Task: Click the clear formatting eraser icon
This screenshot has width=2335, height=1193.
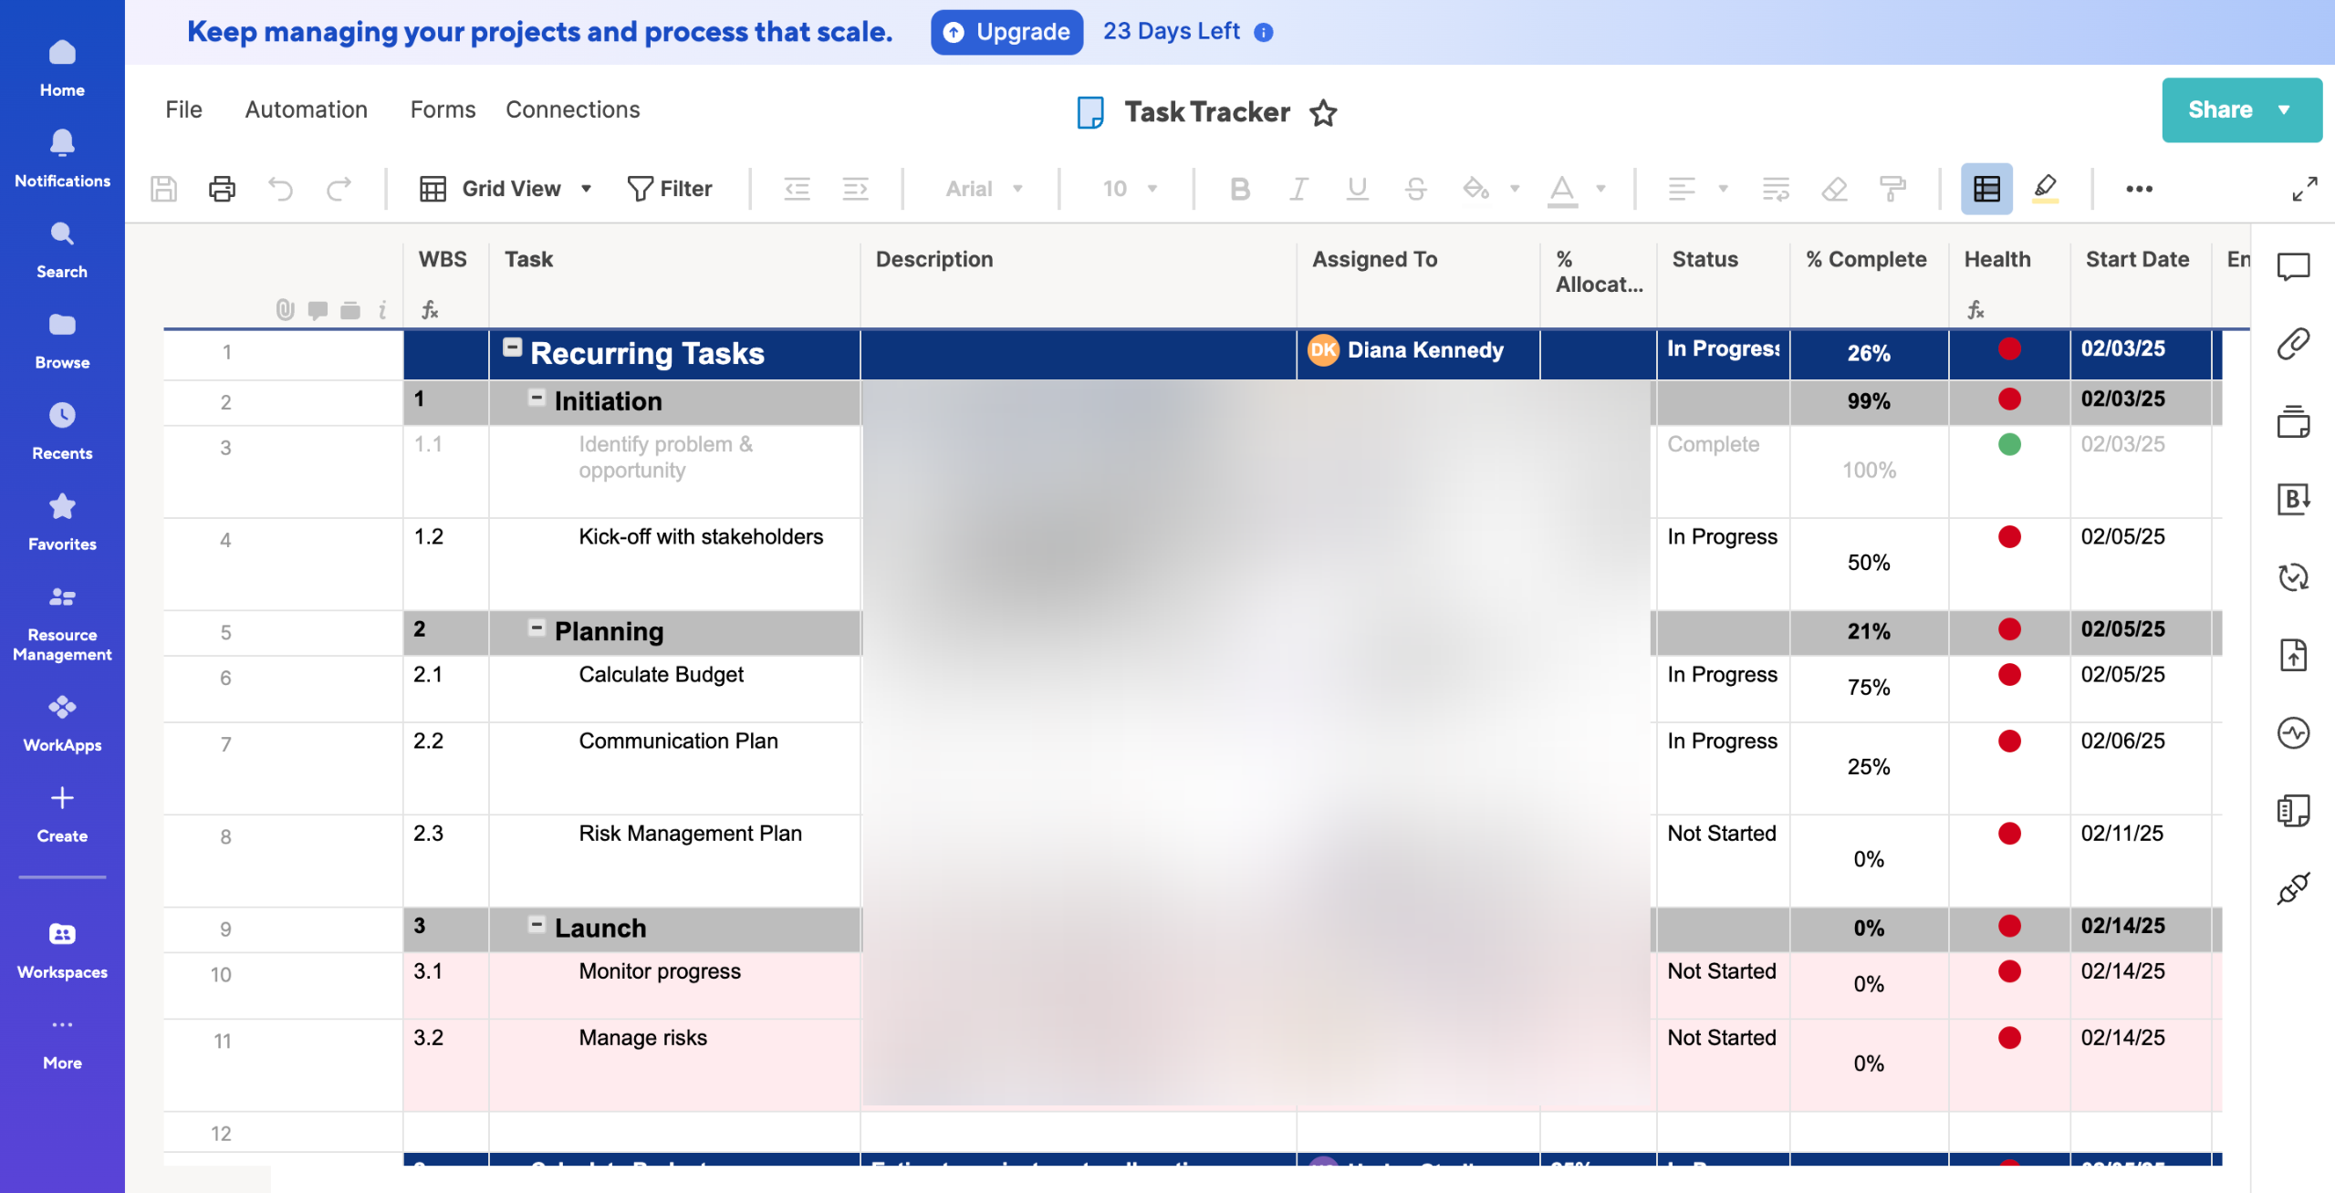Action: 1834,189
